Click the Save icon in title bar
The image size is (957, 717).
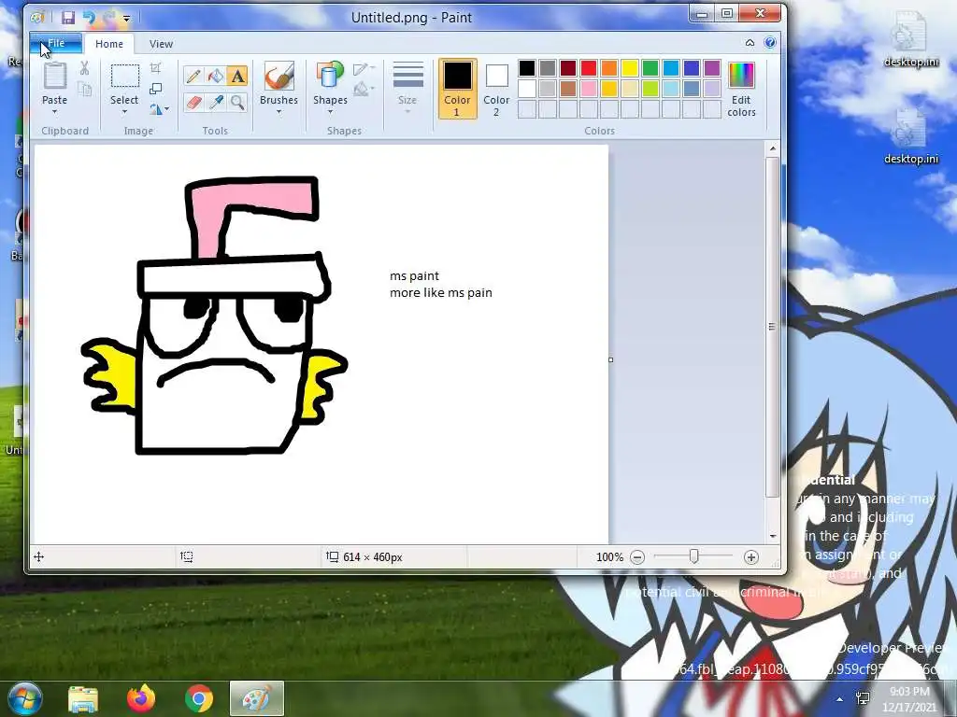coord(67,18)
